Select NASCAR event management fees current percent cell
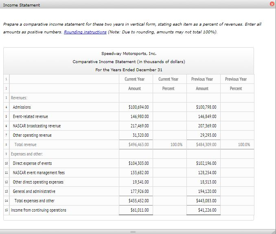This screenshot has width=276, height=234. [x=170, y=173]
